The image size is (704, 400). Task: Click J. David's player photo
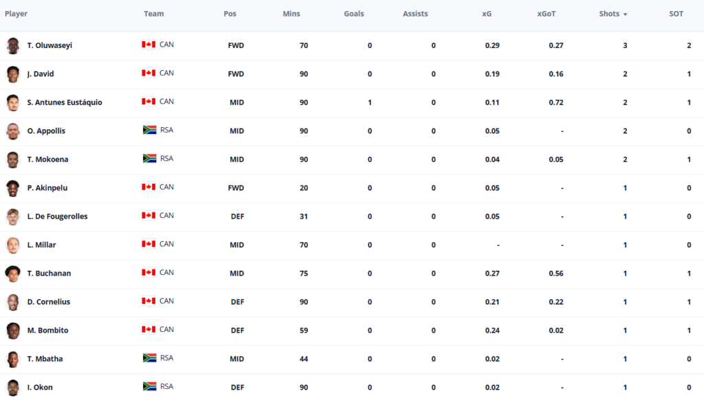pos(13,74)
